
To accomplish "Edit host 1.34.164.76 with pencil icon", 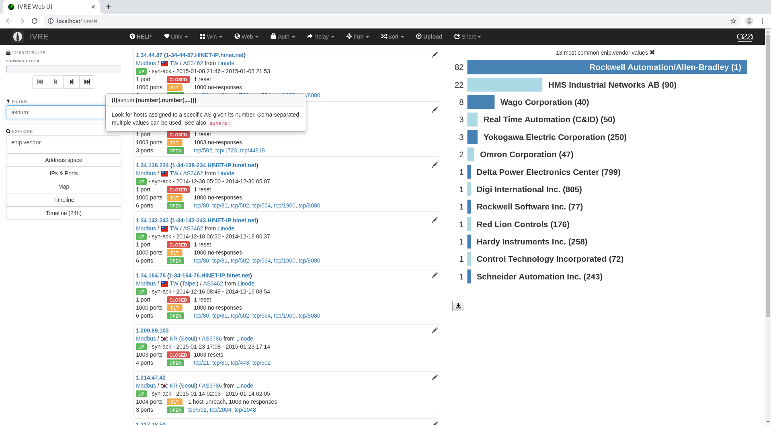I will (x=435, y=275).
